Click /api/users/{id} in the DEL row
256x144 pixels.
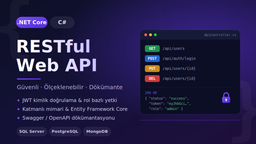pyautogui.click(x=179, y=79)
